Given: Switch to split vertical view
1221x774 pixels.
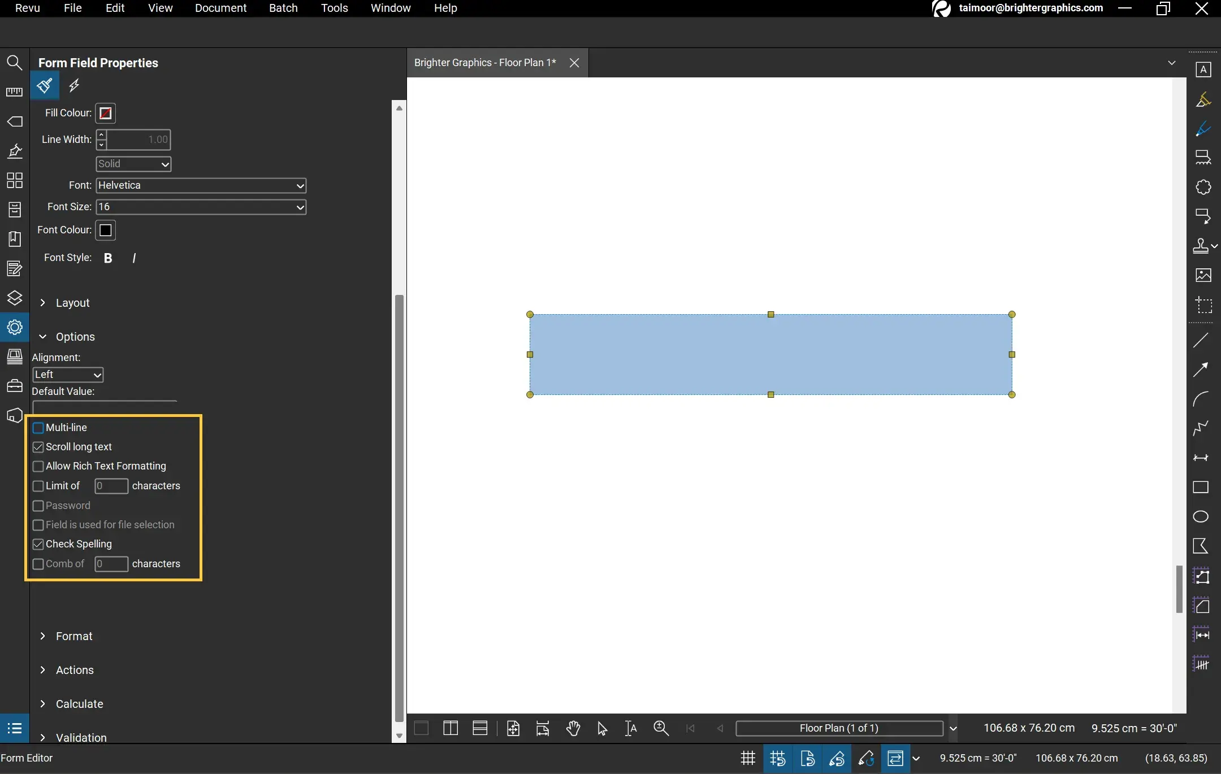Looking at the screenshot, I should [x=451, y=728].
